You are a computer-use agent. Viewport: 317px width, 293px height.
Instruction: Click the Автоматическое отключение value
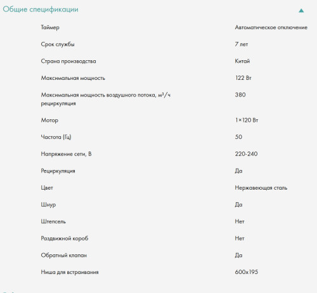pos(271,27)
